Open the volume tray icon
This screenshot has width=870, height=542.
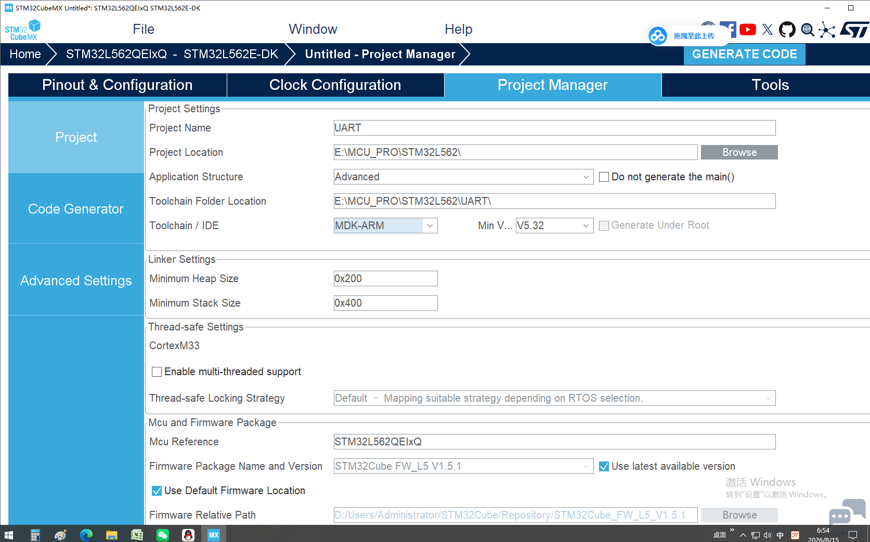tap(768, 535)
